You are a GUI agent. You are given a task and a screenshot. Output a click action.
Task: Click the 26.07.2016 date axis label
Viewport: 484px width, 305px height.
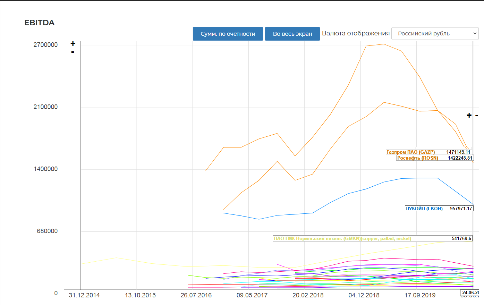coord(196,295)
